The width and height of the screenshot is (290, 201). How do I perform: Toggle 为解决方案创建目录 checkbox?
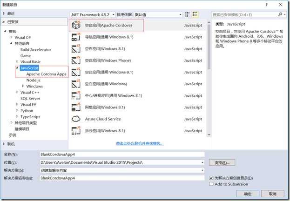click(211, 178)
